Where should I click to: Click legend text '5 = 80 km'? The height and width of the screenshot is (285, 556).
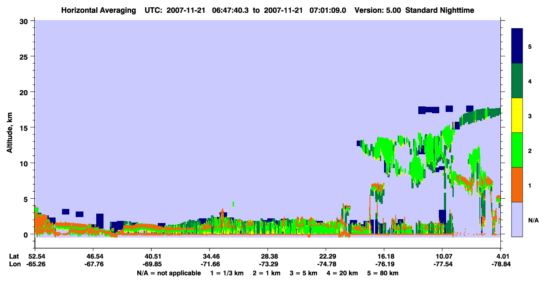[383, 273]
